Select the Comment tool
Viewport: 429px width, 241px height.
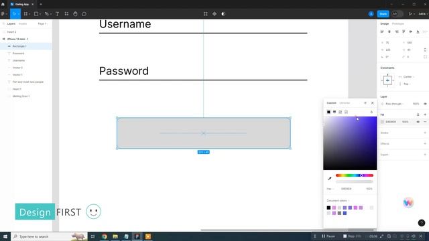[x=84, y=14]
